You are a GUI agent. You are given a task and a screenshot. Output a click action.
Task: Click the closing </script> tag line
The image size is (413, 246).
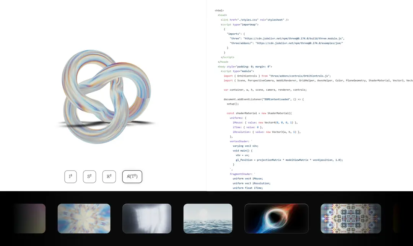click(228, 57)
